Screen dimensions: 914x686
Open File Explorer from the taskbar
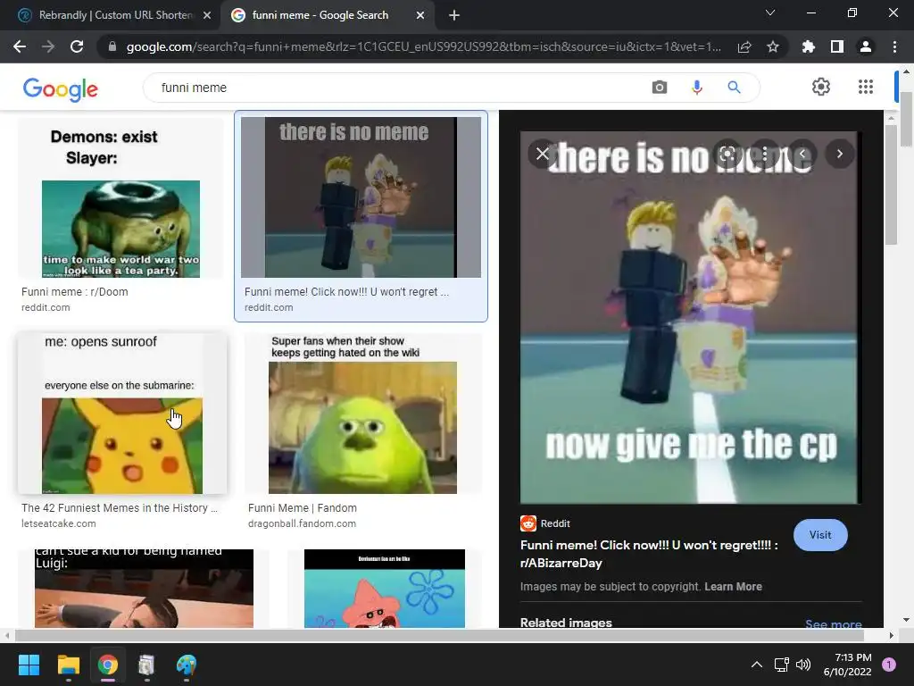tap(68, 665)
